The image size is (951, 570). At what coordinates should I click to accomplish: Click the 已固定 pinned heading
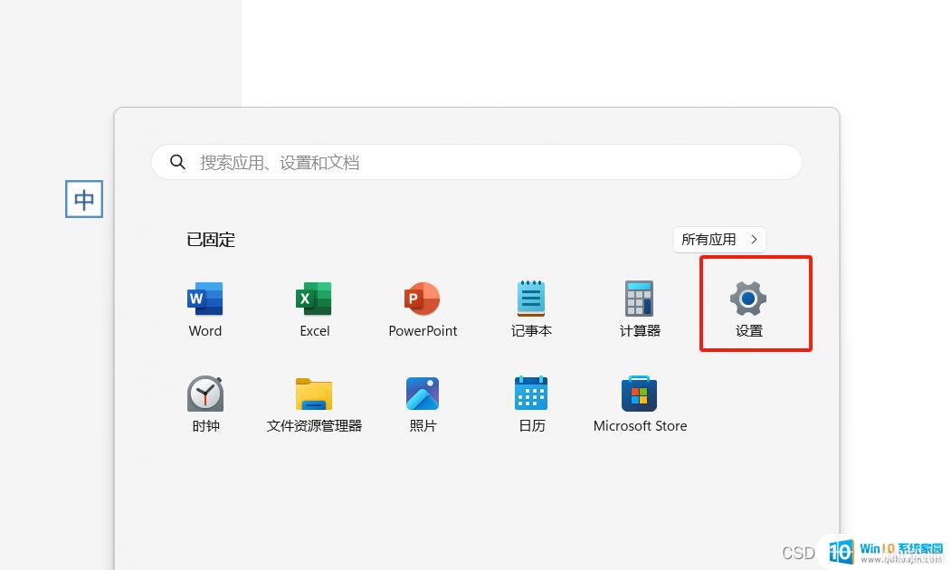point(211,240)
